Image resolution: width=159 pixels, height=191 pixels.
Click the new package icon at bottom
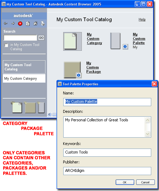coord(30,107)
